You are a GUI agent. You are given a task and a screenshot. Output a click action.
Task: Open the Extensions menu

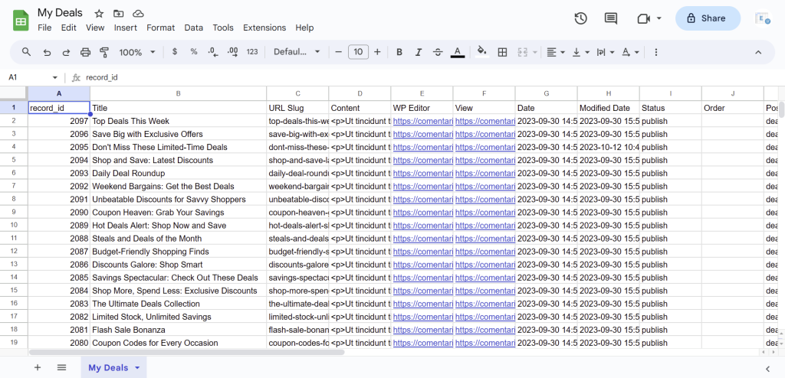[x=264, y=28]
